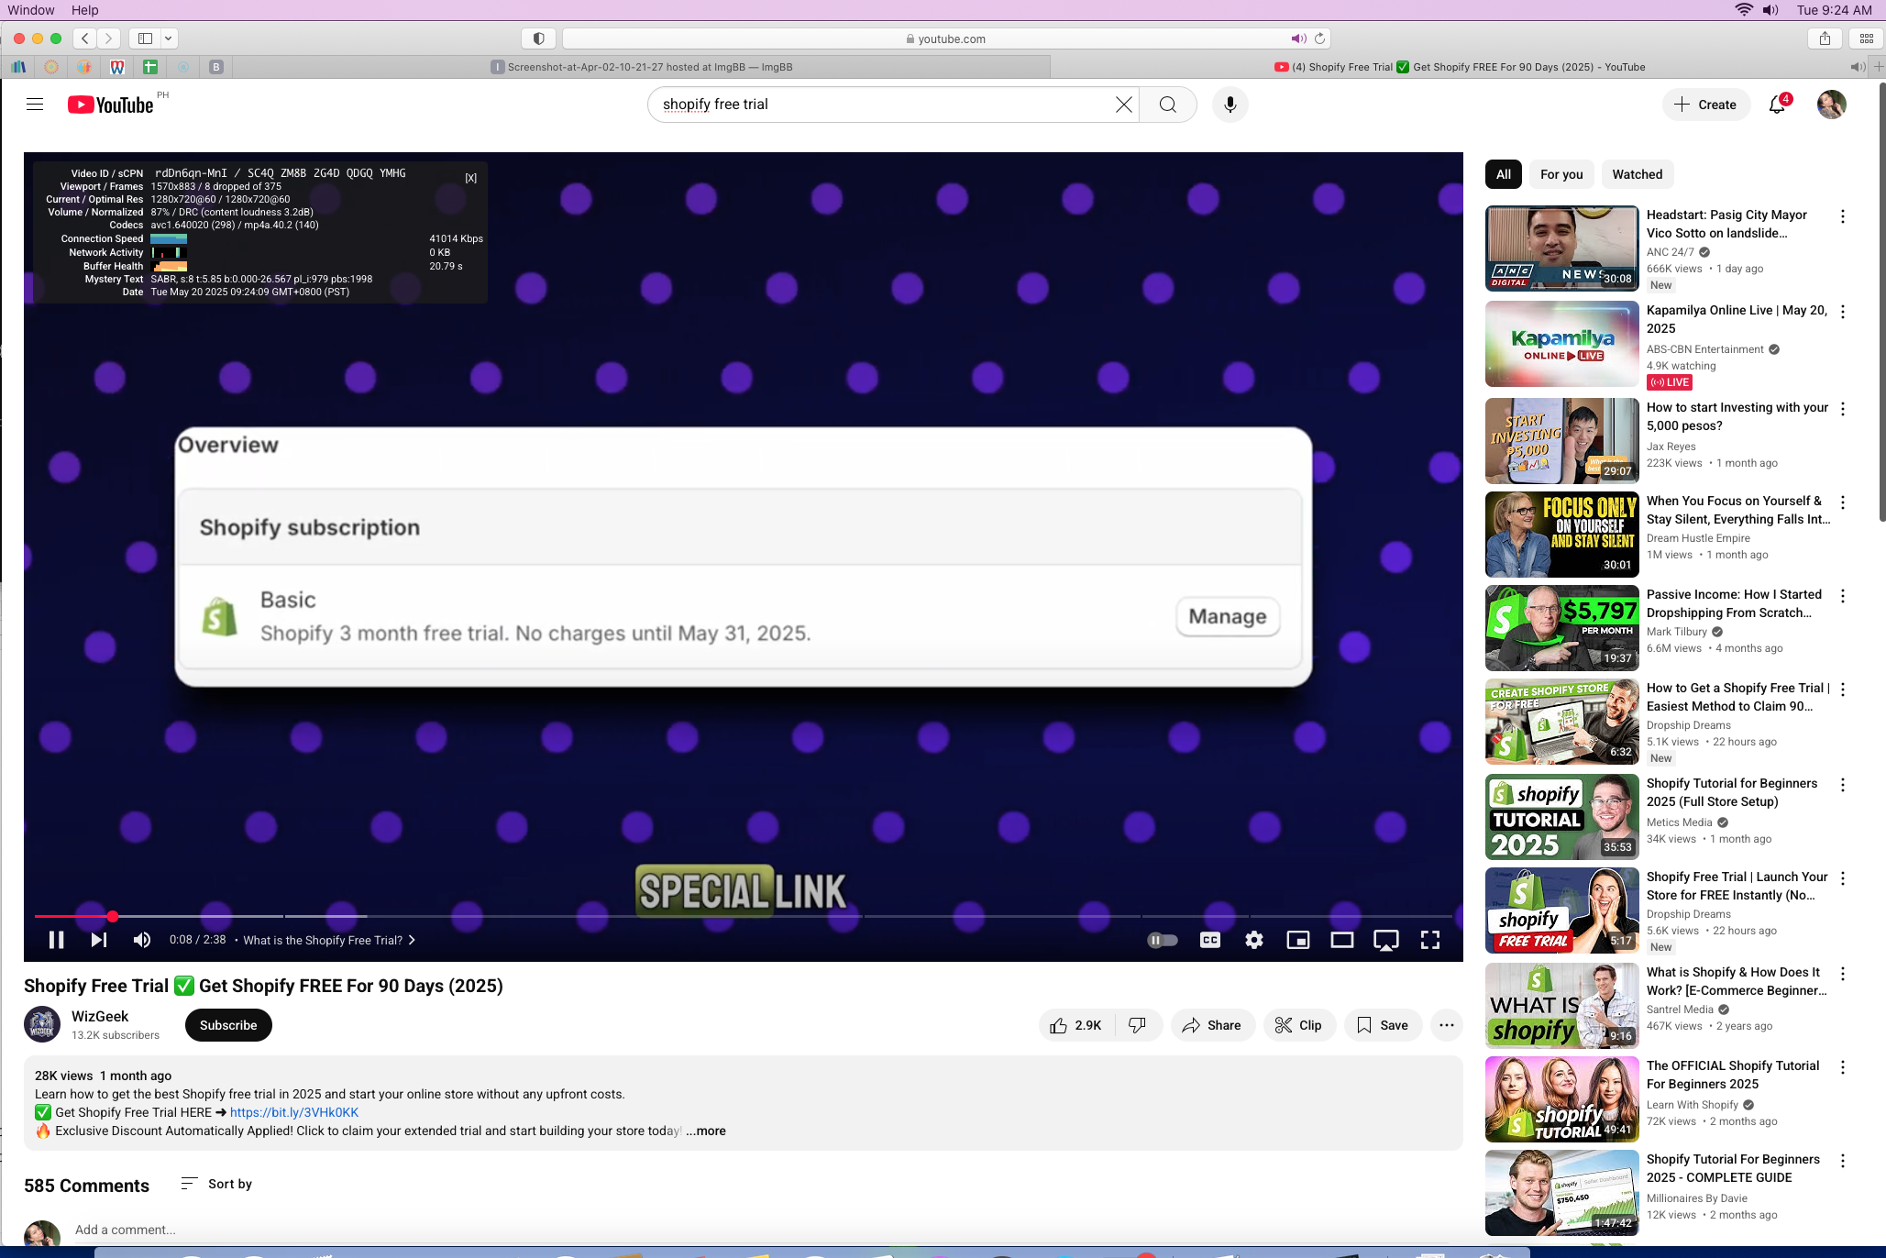
Task: Start voice search with microphone
Action: click(1230, 105)
